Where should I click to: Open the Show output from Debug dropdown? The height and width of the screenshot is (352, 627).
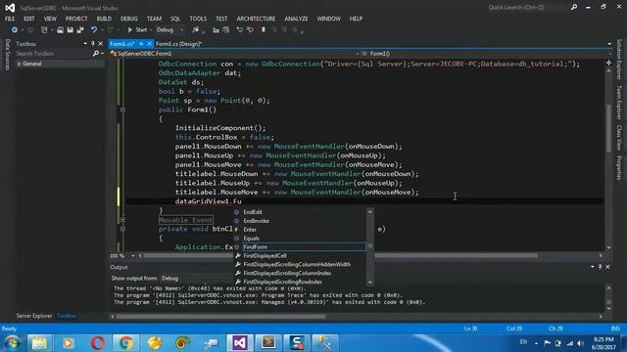[x=196, y=278]
